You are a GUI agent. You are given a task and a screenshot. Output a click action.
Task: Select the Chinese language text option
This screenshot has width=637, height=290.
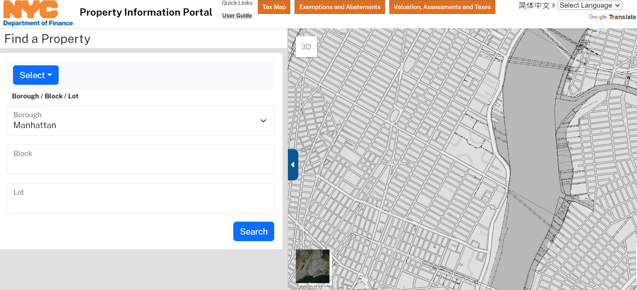pyautogui.click(x=534, y=6)
